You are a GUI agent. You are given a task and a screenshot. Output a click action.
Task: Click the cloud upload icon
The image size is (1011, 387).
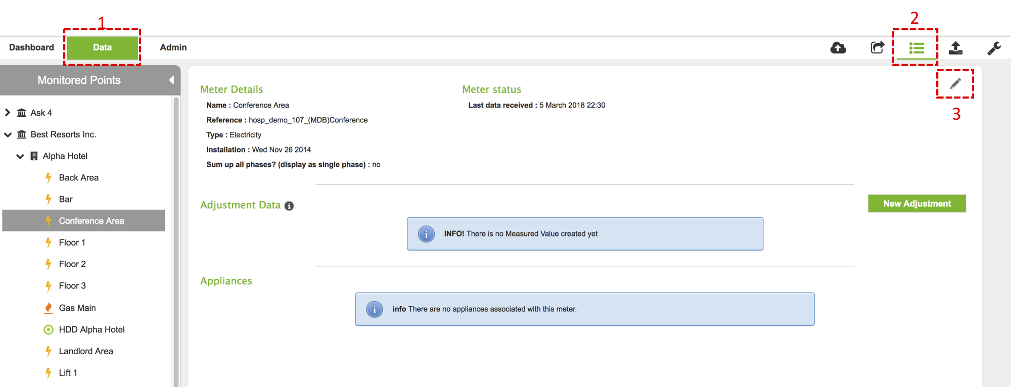point(838,47)
